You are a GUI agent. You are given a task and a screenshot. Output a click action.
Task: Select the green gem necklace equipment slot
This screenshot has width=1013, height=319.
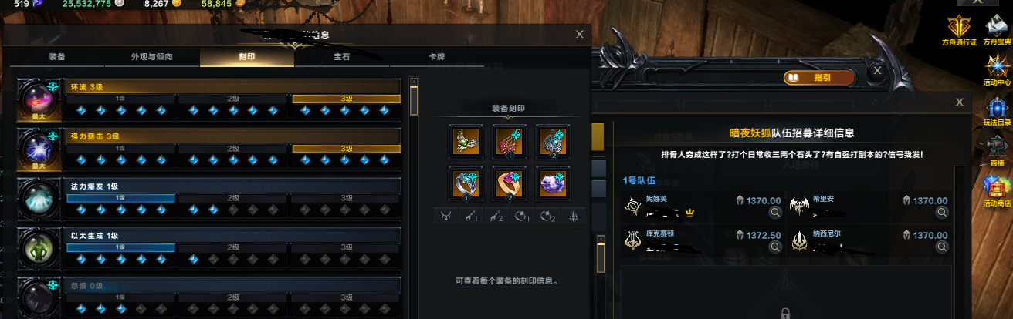466,140
